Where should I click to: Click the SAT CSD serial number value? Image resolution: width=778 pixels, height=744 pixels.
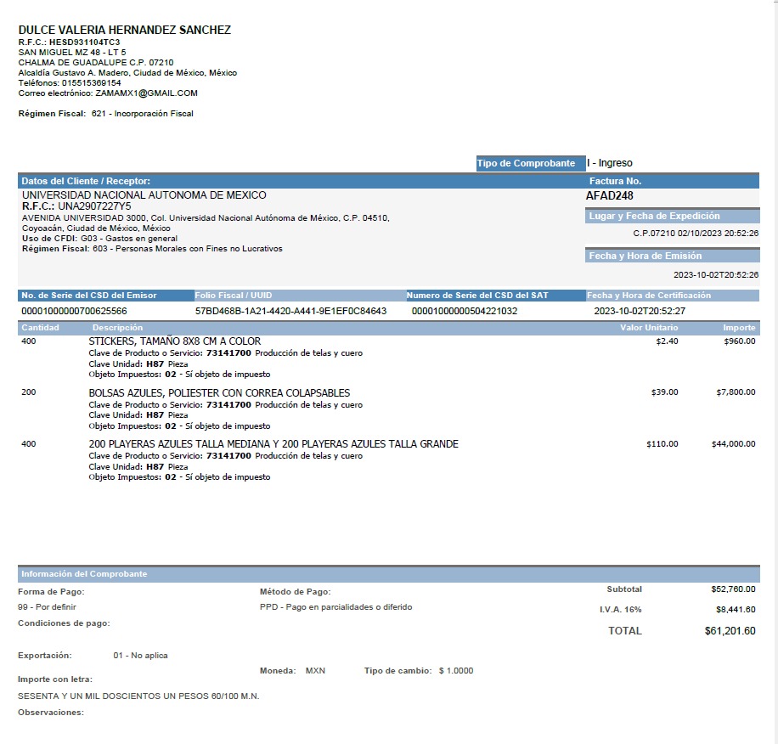[x=465, y=311]
